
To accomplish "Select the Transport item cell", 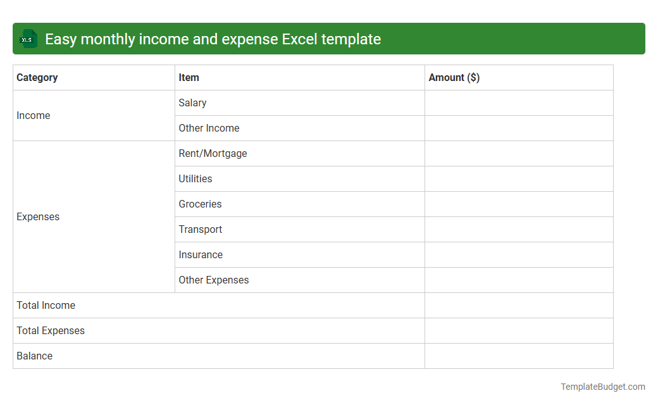I will coord(200,229).
